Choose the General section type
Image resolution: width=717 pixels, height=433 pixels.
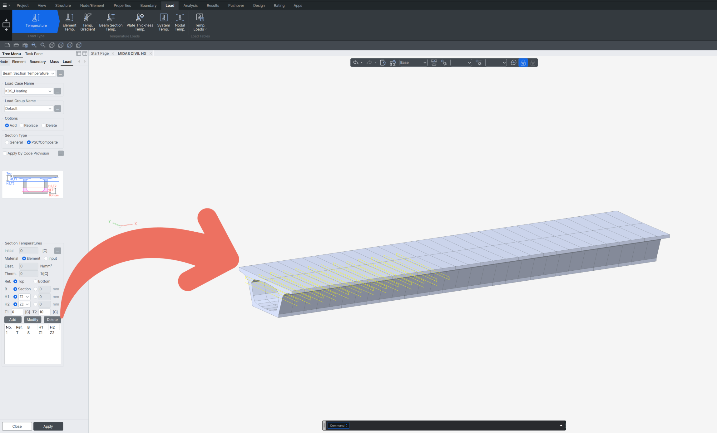point(7,142)
